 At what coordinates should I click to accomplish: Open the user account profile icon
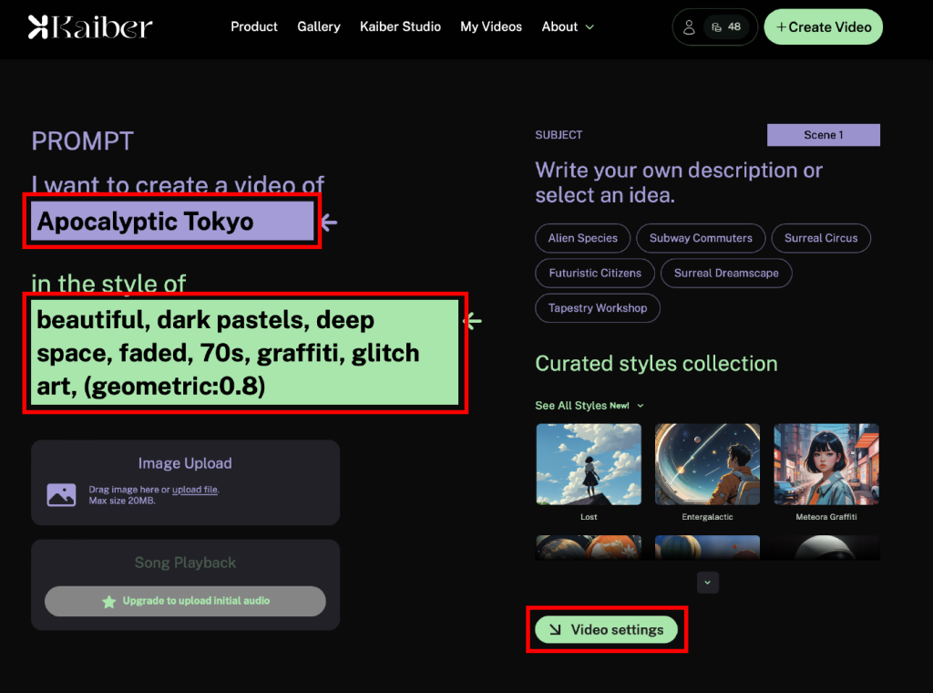(x=689, y=27)
